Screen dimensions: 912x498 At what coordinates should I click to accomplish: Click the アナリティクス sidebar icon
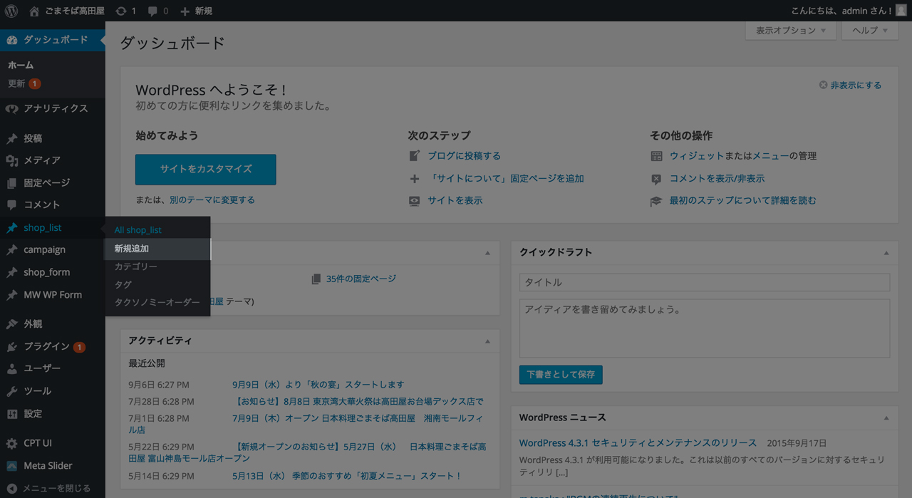(11, 109)
